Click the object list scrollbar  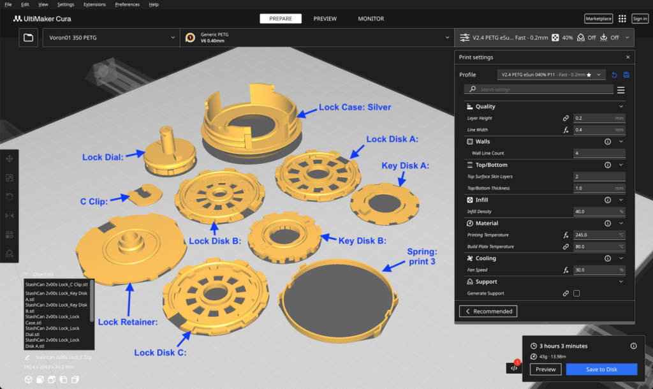point(92,301)
